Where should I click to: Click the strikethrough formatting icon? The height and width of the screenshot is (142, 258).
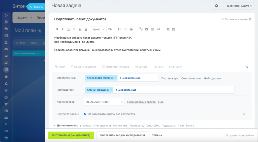[74, 29]
